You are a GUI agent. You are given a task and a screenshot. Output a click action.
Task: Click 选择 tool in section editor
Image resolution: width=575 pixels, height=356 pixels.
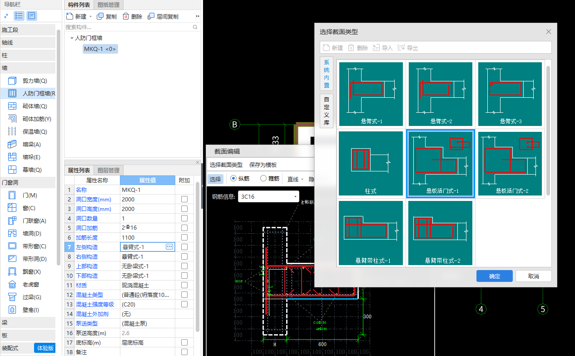click(215, 179)
